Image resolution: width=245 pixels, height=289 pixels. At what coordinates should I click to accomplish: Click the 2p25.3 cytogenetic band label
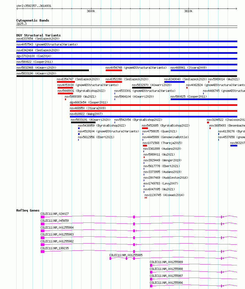tap(21, 24)
